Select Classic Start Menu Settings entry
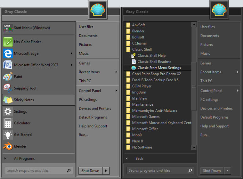Image resolution: width=243 pixels, height=179 pixels. coord(159,68)
